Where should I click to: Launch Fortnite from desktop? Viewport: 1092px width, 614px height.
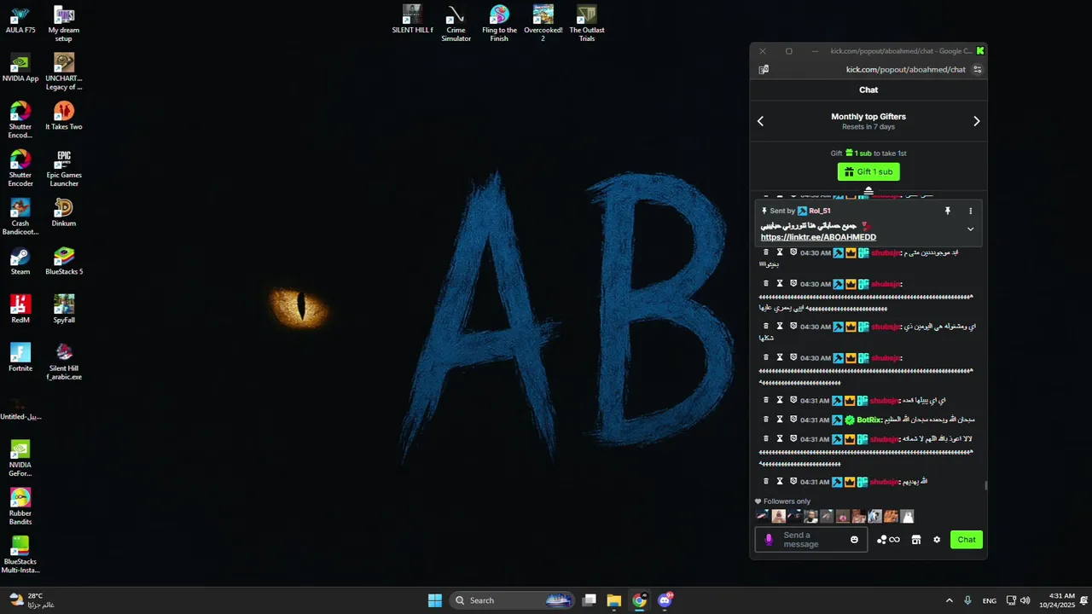point(20,358)
